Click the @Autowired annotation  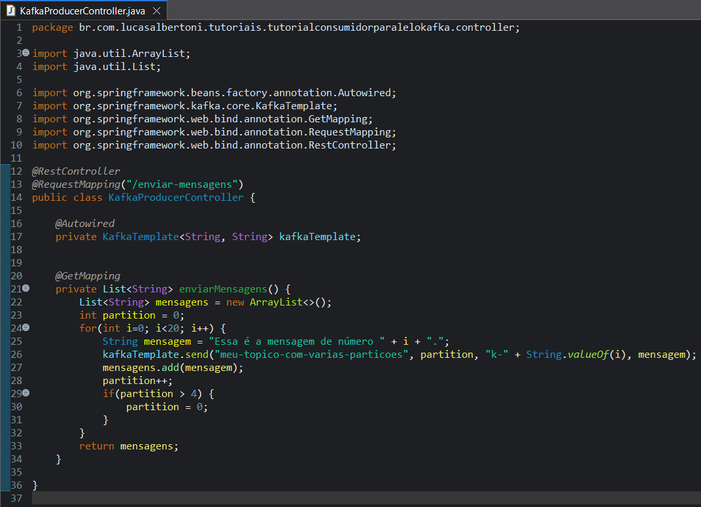[85, 223]
